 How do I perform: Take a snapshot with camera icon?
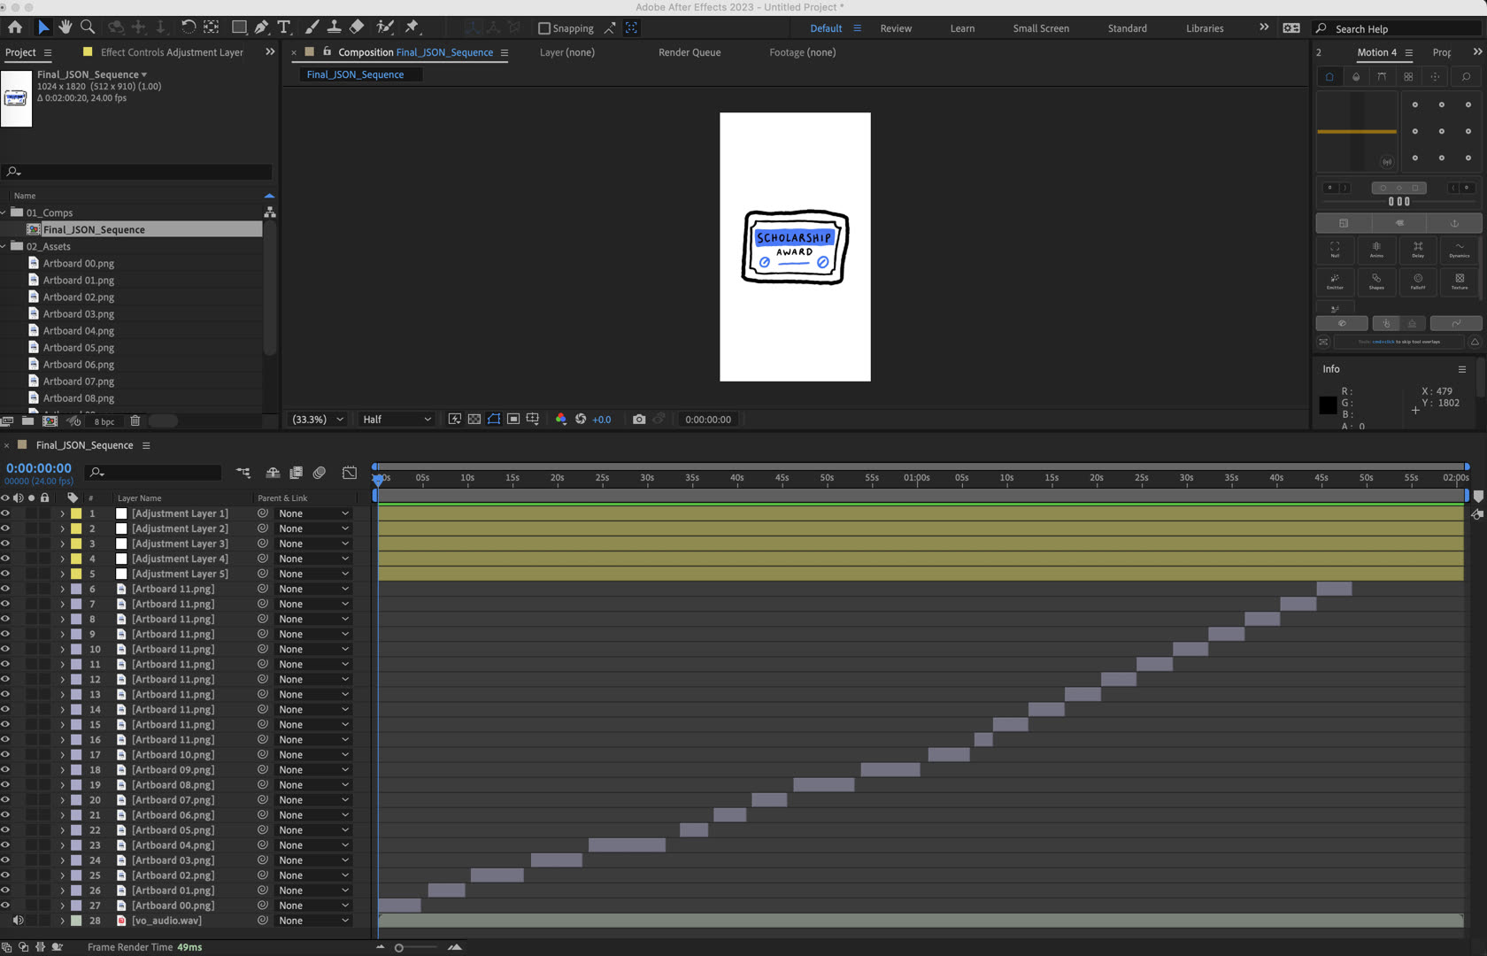tap(639, 420)
